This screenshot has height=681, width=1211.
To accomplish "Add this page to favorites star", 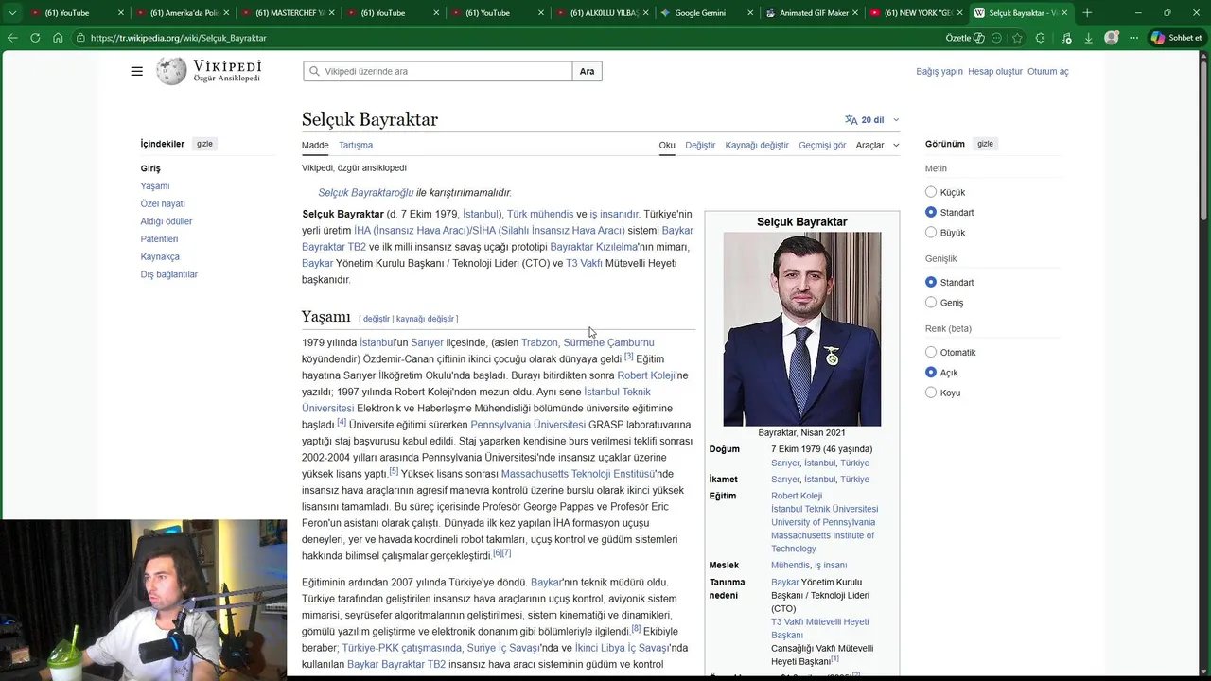I will click(1017, 38).
